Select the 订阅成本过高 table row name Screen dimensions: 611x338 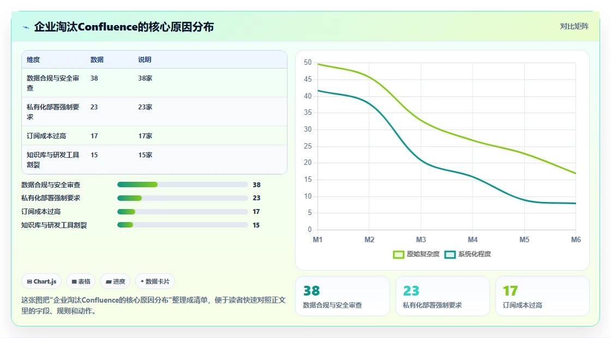46,136
